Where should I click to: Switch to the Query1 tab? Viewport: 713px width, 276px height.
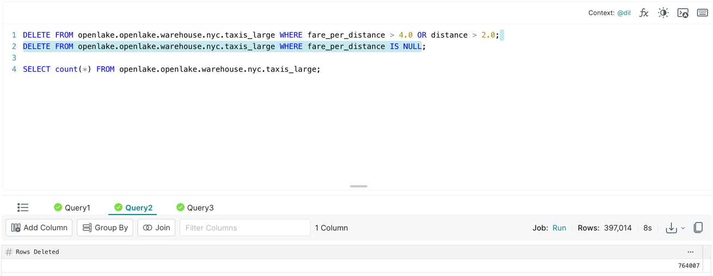click(72, 208)
